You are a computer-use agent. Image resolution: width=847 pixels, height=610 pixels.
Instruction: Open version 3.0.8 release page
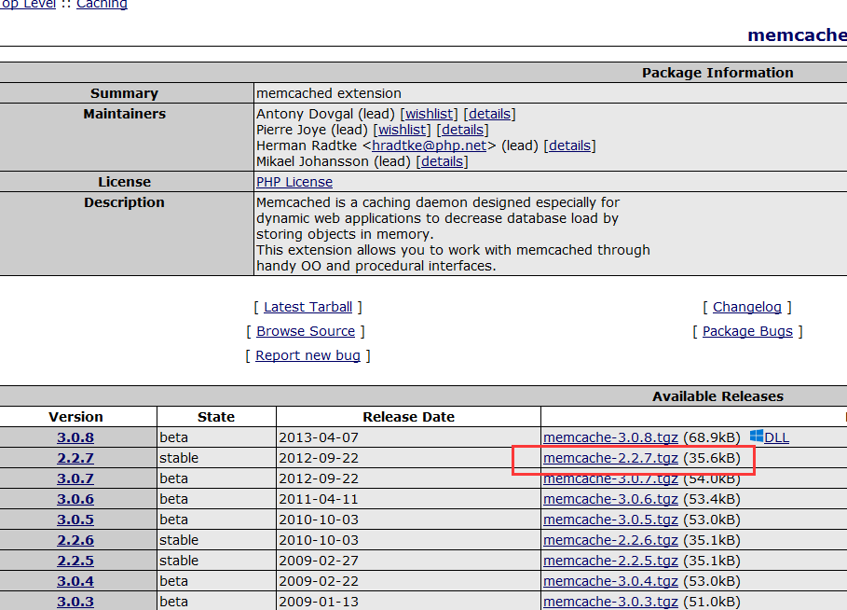(x=75, y=437)
